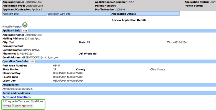Image resolution: width=216 pixels, height=110 pixels.
Task: Click mailing address 123 test App.
Action: 32,39
